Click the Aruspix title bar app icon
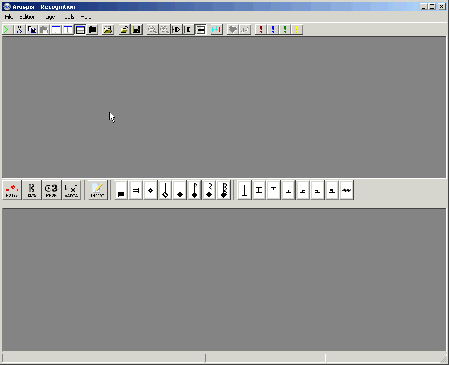This screenshot has width=449, height=365. [x=7, y=7]
